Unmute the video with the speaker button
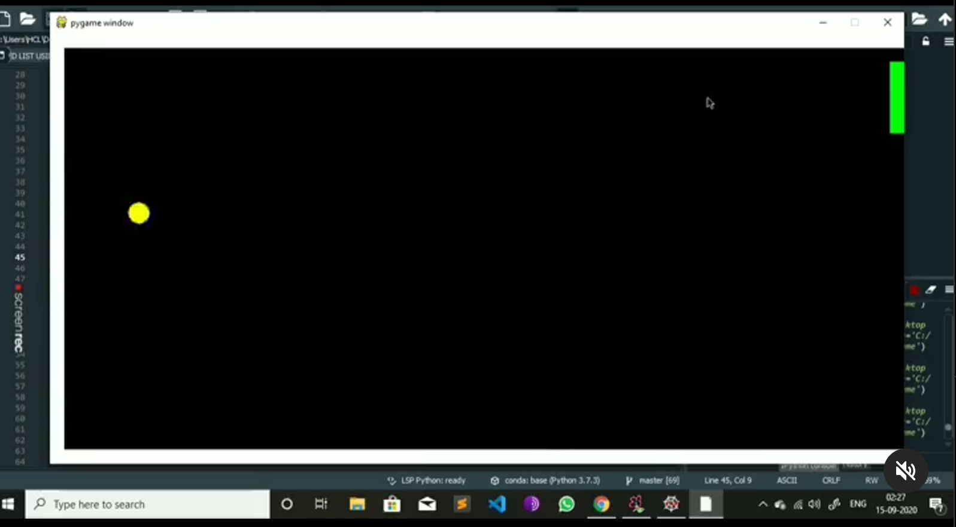The width and height of the screenshot is (956, 527). pos(906,471)
